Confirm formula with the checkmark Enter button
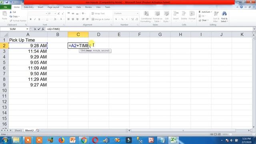Viewport: 256px width, 144px height. point(39,29)
